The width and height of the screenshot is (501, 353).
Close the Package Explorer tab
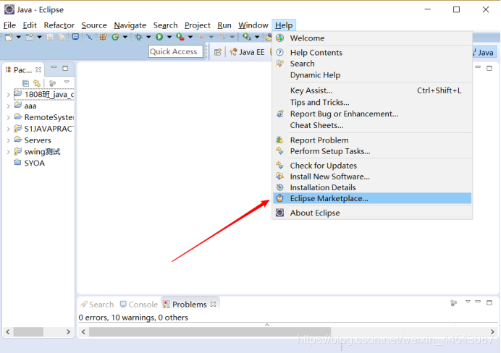38,69
